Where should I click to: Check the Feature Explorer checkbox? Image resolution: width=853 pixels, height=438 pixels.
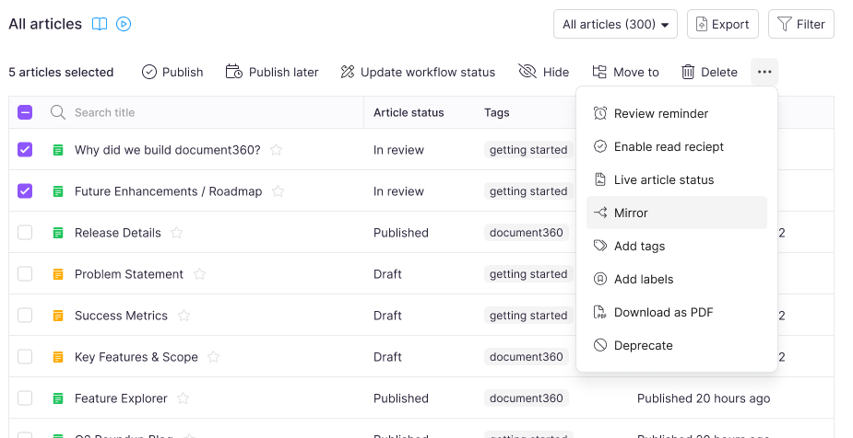[x=25, y=398]
